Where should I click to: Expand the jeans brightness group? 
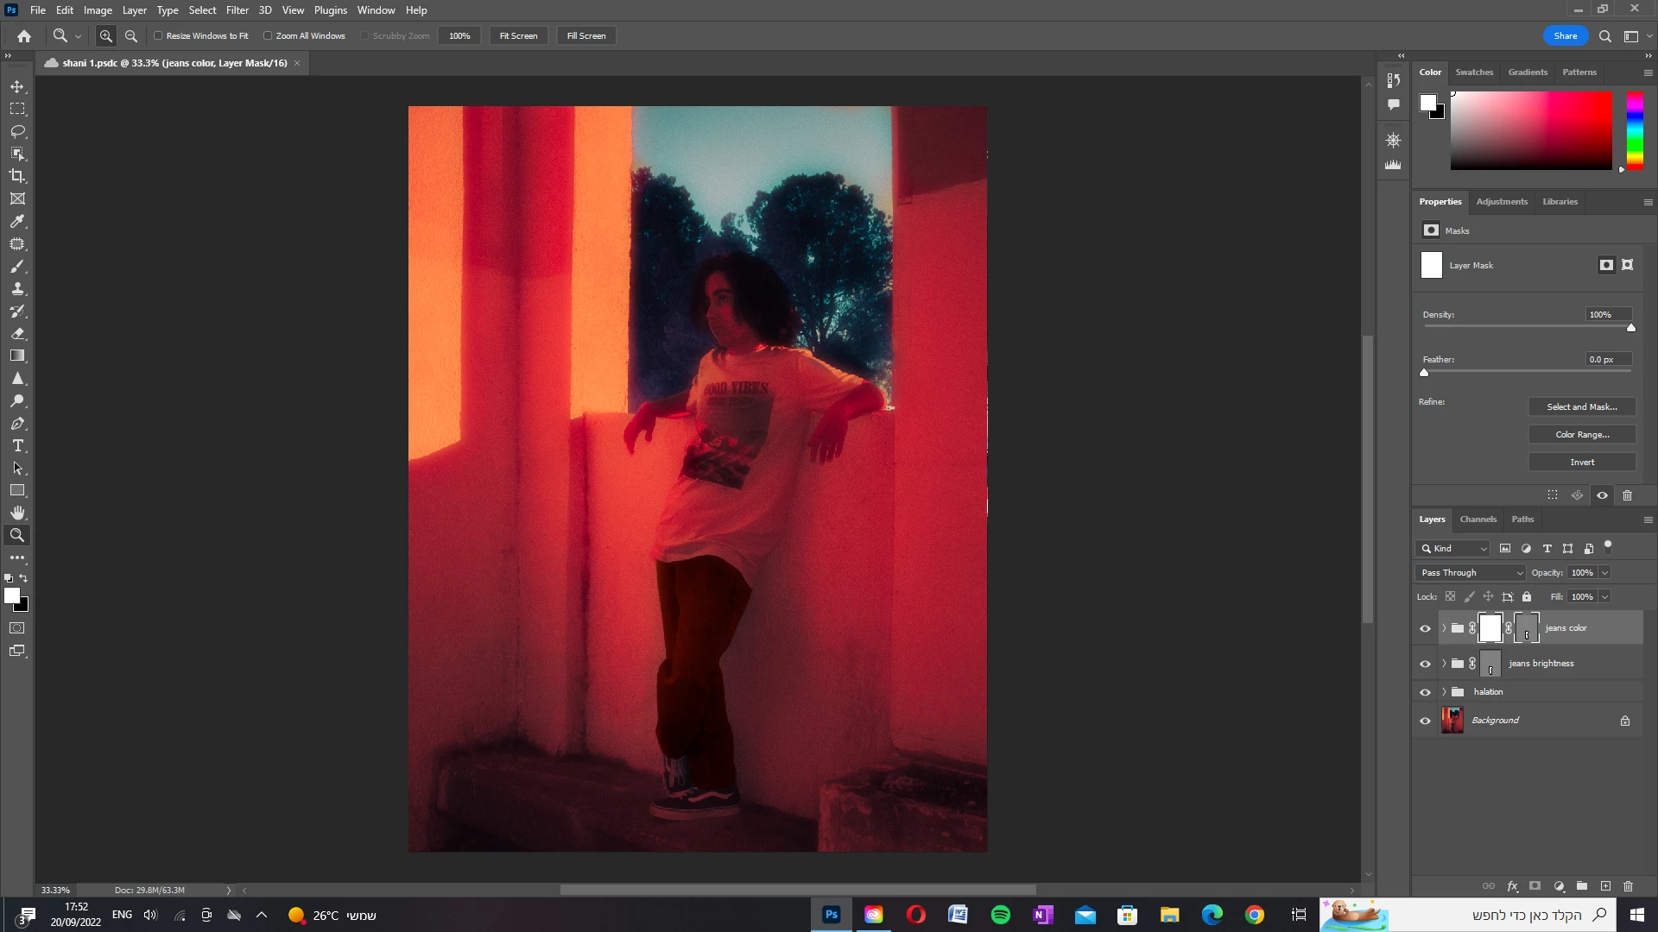click(x=1444, y=664)
